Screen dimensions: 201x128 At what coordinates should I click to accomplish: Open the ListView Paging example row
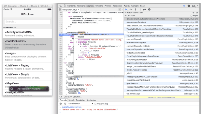[x=27, y=67]
